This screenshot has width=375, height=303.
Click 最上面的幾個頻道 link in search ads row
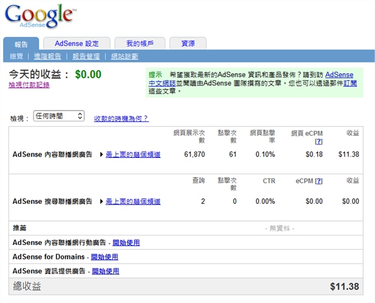133,201
